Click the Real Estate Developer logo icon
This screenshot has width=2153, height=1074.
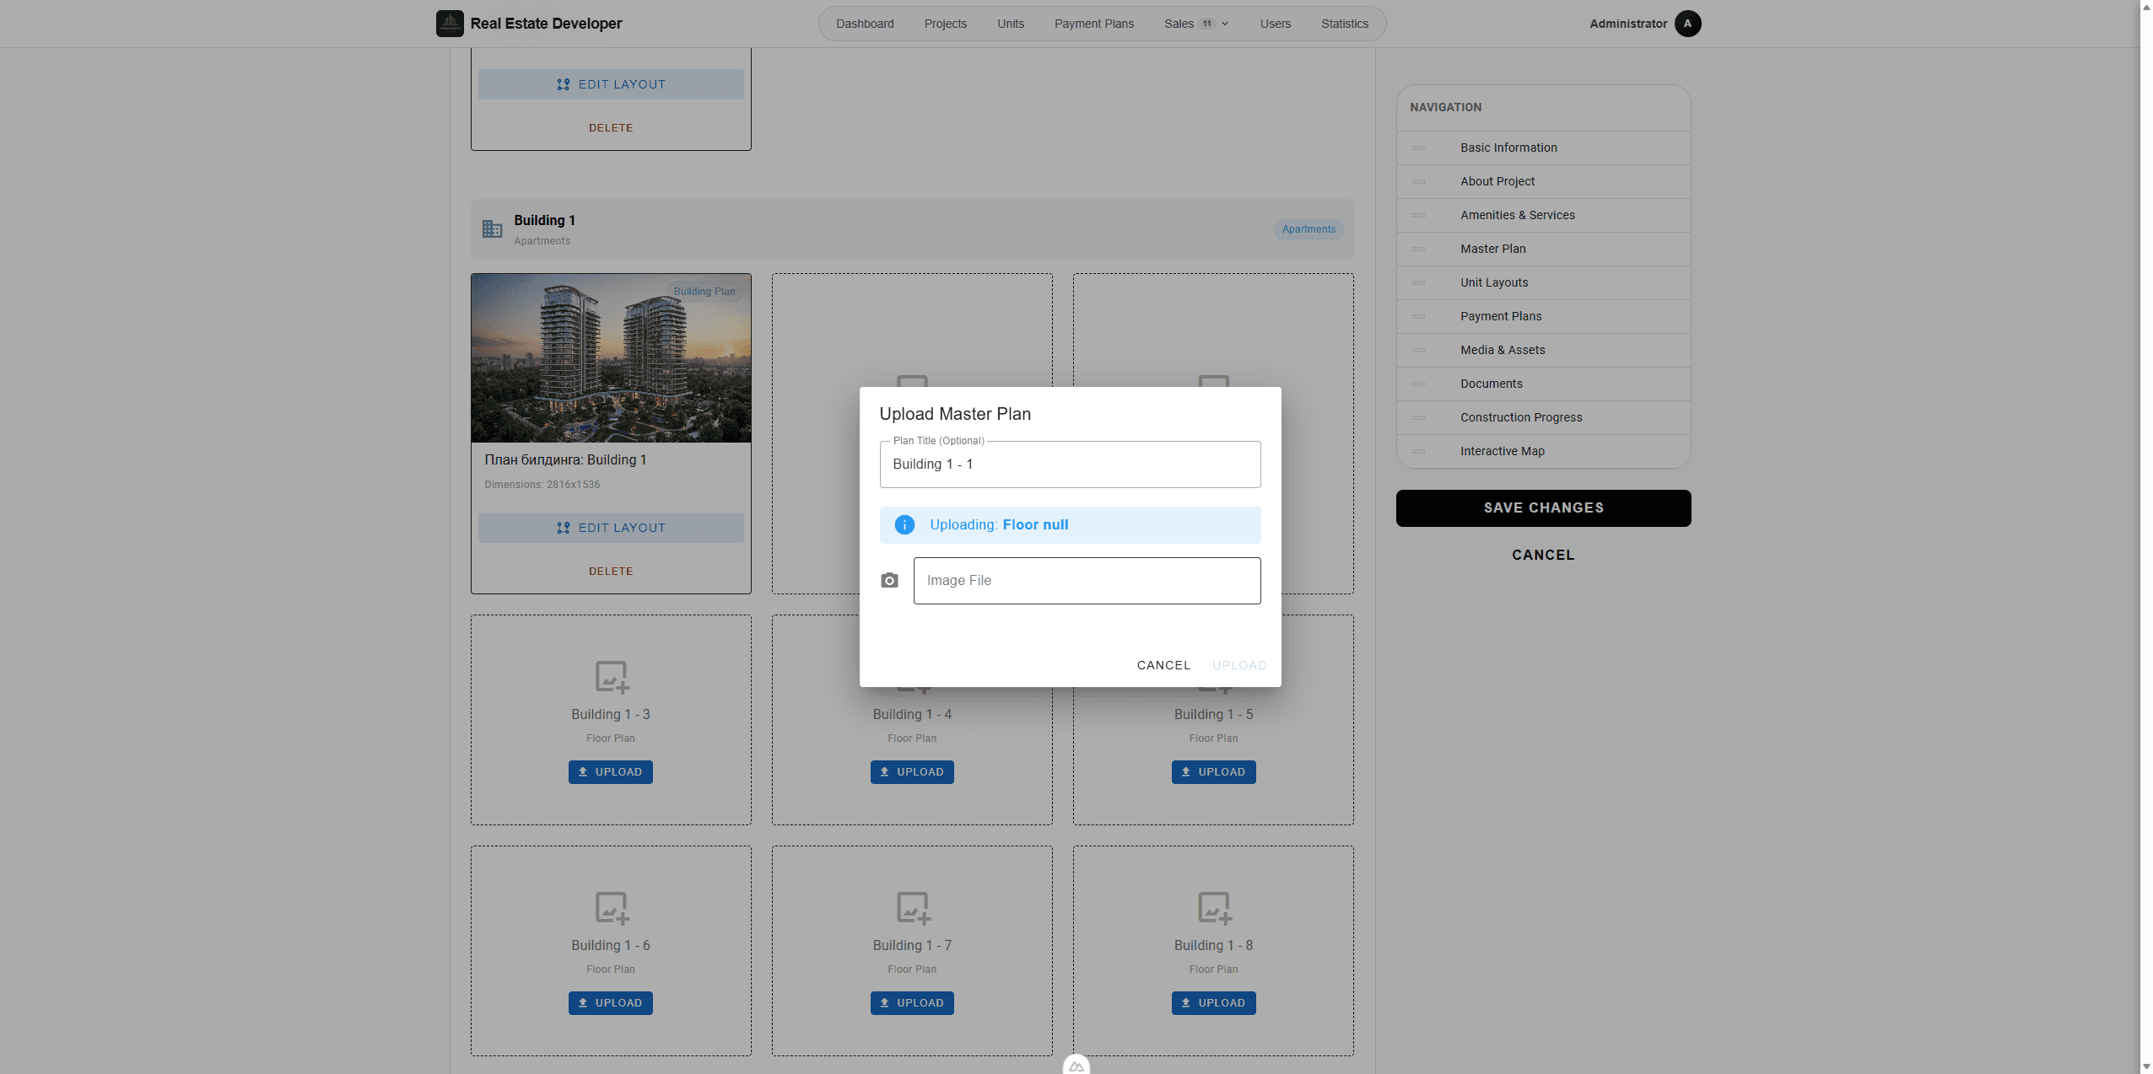click(450, 24)
